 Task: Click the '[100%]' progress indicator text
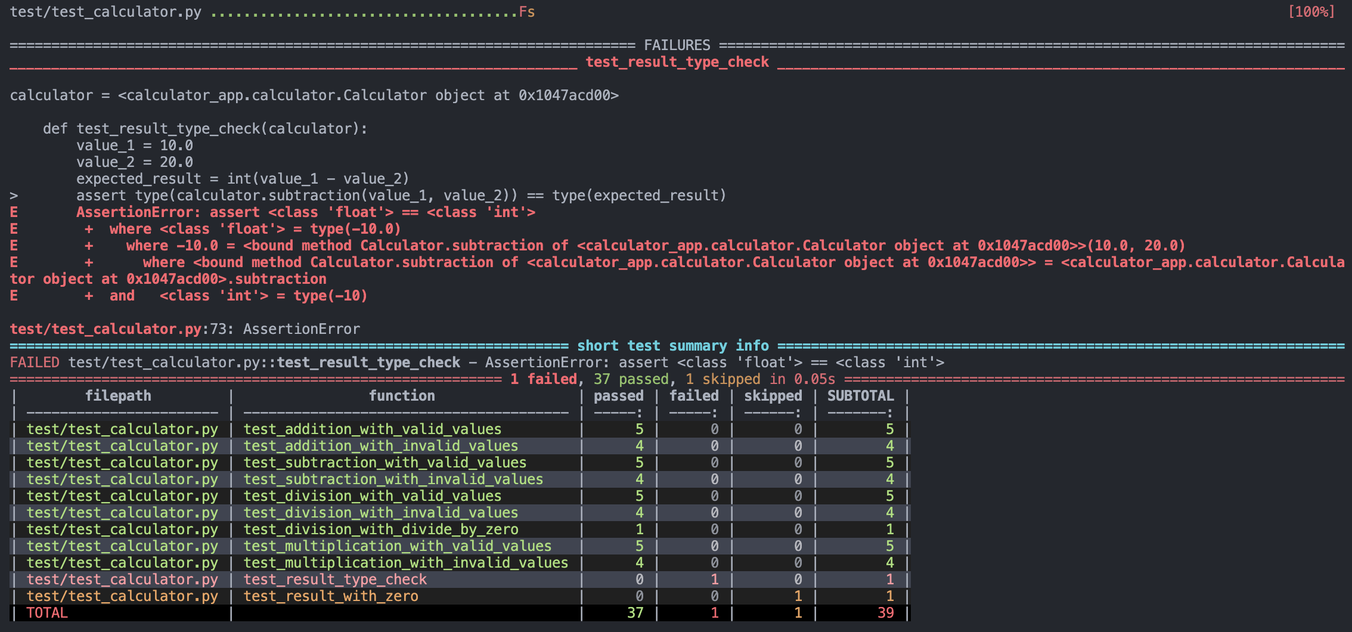[1311, 12]
